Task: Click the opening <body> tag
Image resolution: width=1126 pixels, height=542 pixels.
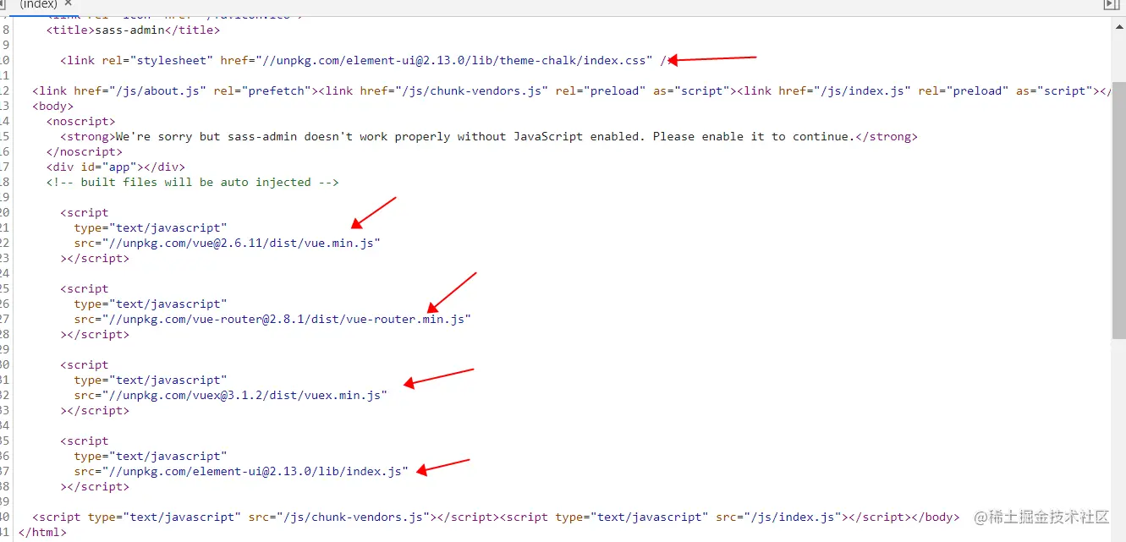Action: point(53,106)
